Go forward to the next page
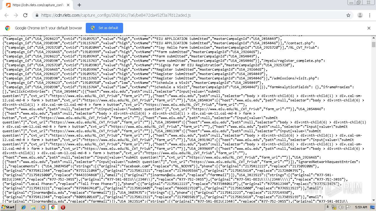Image resolution: width=376 pixels, height=211 pixels. coord(16,15)
